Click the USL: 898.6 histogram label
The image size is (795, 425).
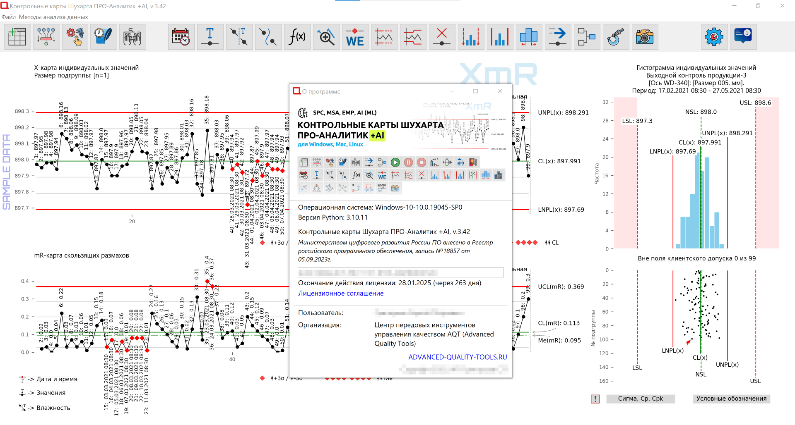pos(755,103)
